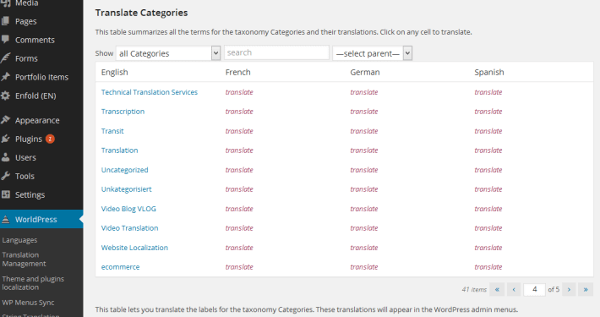Translate Unkategorisiert into German

[x=364, y=189]
